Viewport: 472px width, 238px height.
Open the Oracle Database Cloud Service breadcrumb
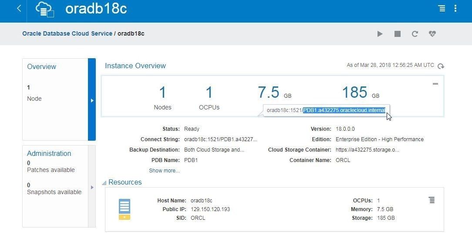tap(67, 33)
